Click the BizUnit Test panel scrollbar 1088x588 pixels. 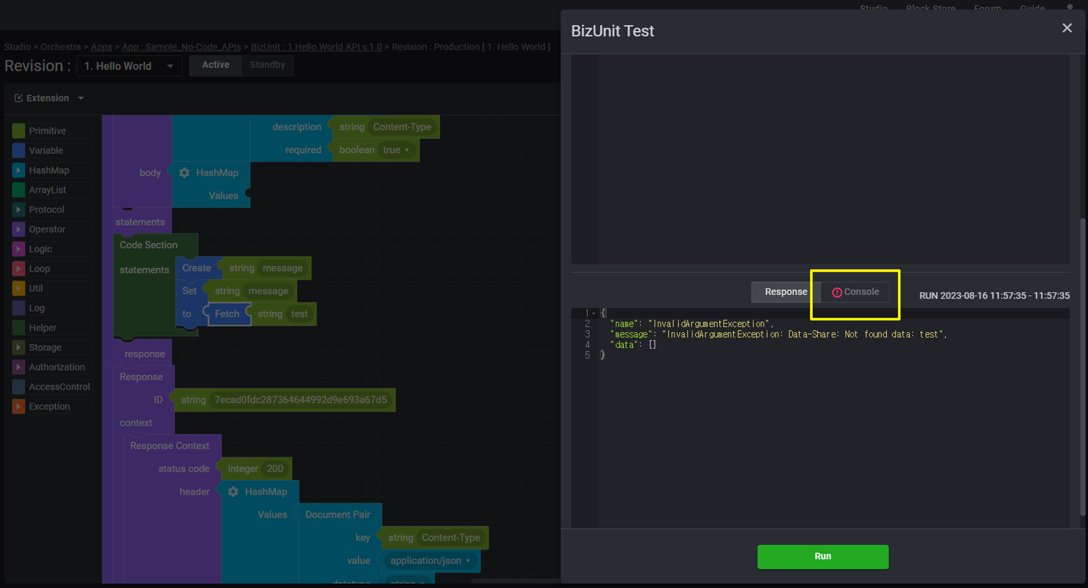(1082, 367)
